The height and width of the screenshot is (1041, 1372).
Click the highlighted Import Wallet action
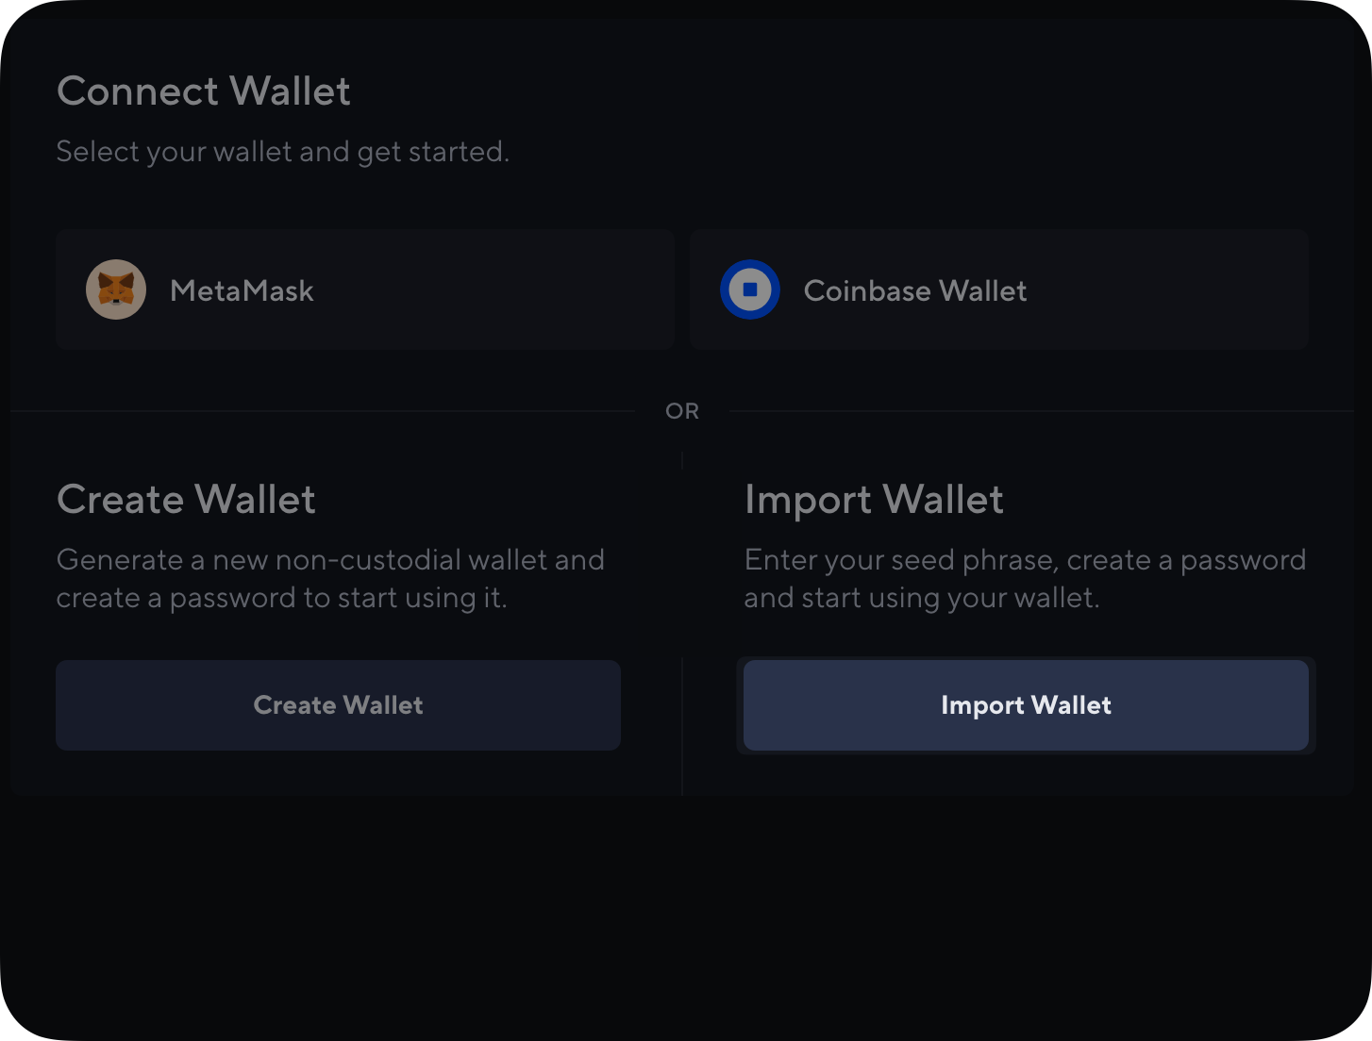click(1027, 705)
